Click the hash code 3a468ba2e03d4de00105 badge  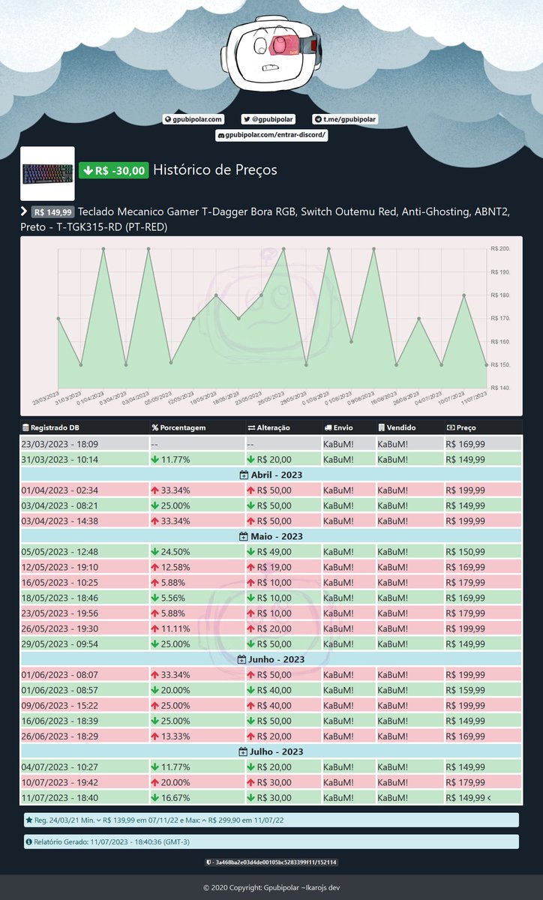pyautogui.click(x=271, y=862)
